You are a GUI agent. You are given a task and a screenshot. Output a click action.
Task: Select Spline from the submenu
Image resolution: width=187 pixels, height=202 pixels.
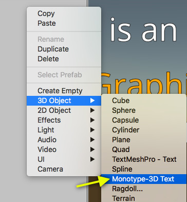[x=143, y=169]
